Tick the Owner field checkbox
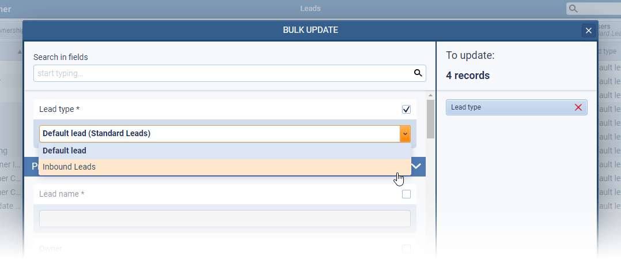 [x=406, y=249]
